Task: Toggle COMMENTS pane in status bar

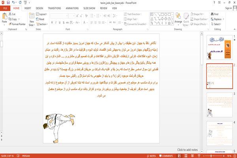Action: [166, 156]
